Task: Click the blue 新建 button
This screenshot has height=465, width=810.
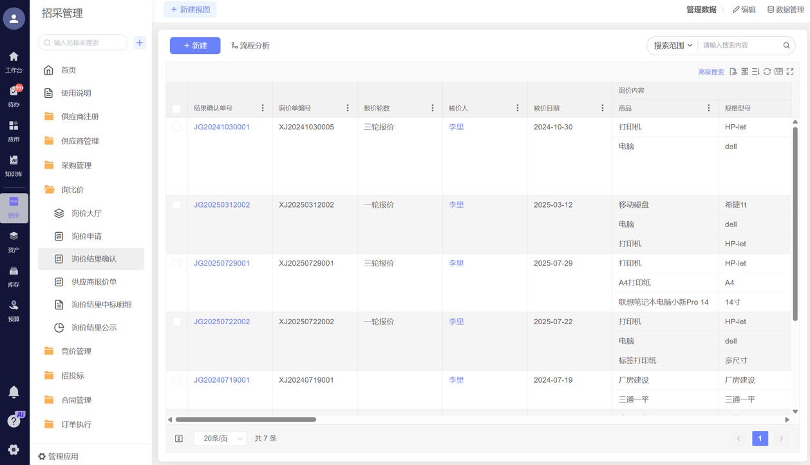Action: coord(195,46)
